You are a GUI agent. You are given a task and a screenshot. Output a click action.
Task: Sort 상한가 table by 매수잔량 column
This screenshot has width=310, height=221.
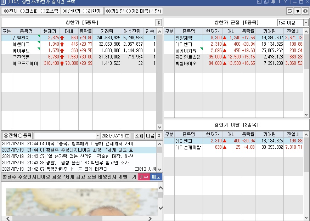pyautogui.click(x=132, y=32)
